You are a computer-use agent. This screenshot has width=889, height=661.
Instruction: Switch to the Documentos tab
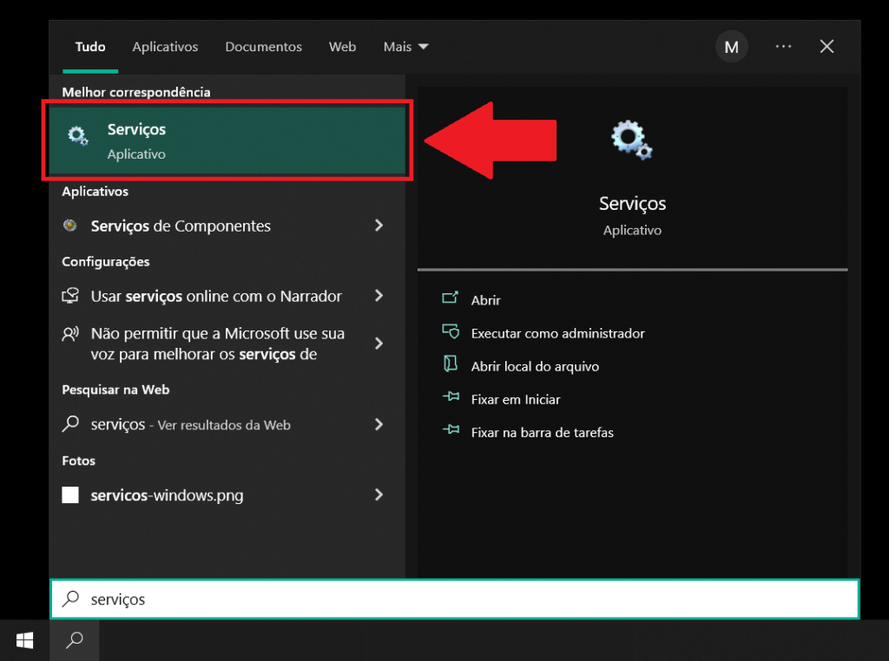[264, 47]
